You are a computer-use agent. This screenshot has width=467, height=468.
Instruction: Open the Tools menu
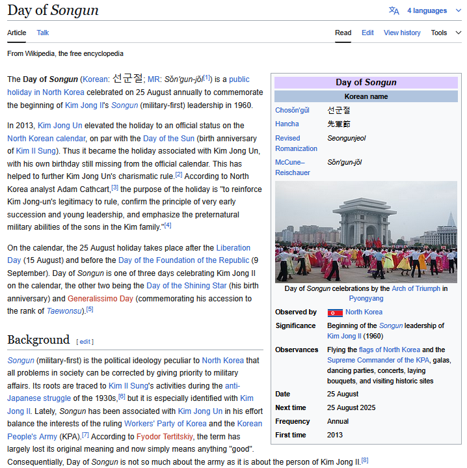point(438,33)
